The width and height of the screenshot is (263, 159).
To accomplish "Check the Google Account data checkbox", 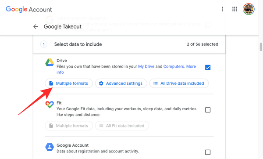I will [x=208, y=152].
